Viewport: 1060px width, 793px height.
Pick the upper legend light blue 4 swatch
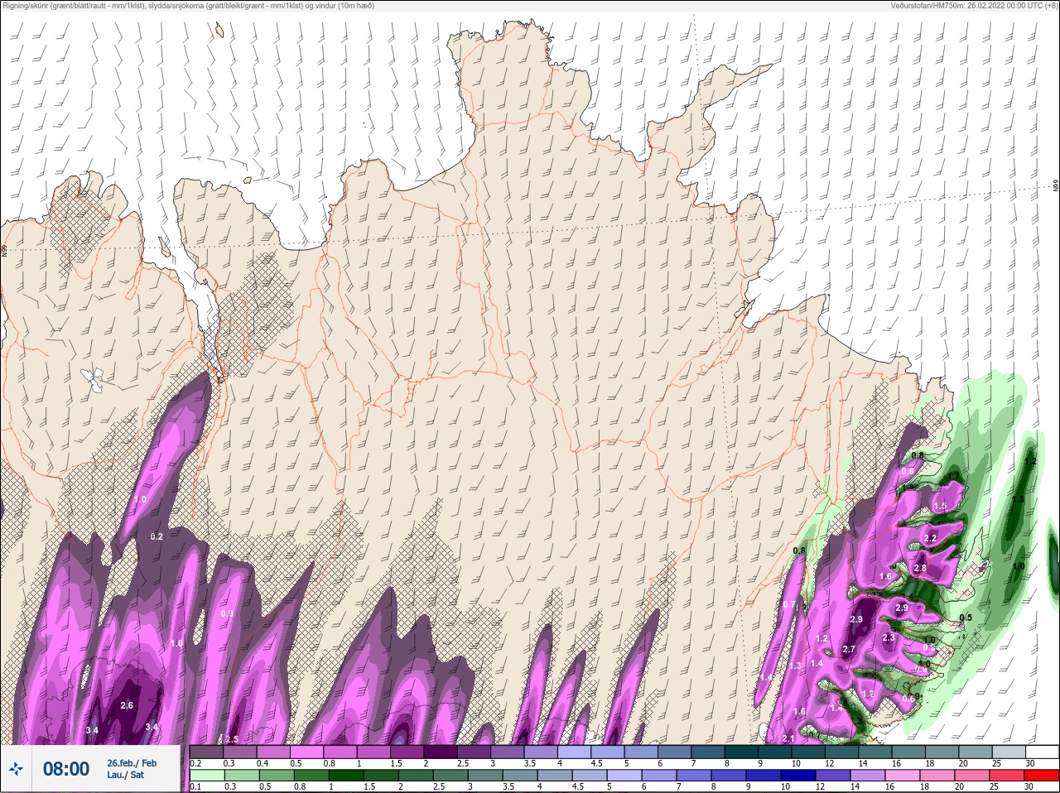coord(575,752)
